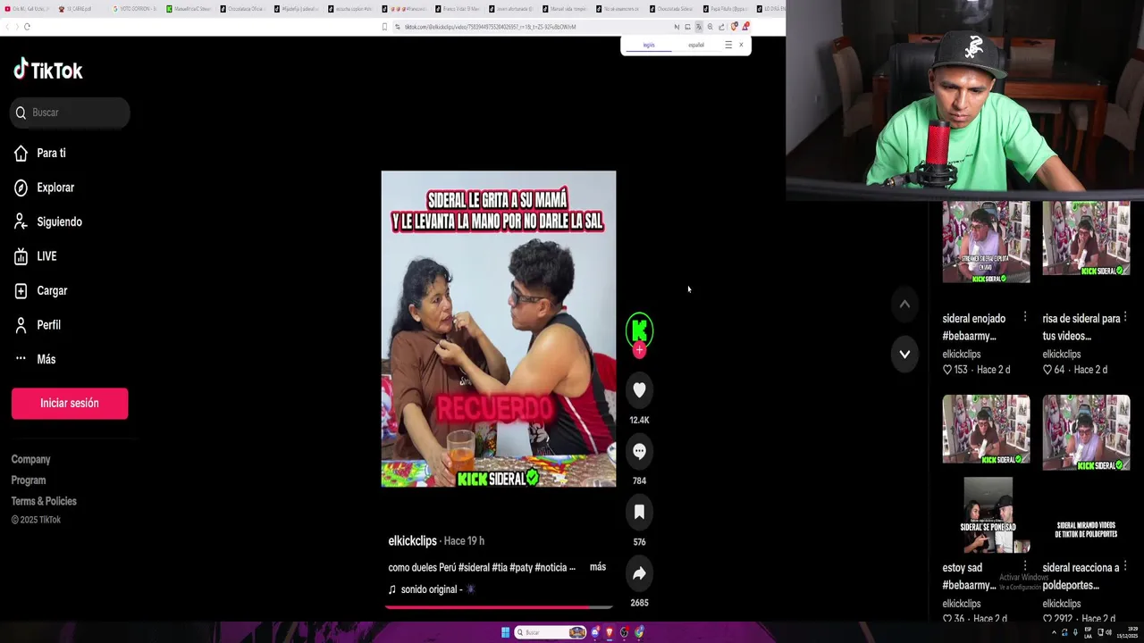Click the Iniciar sesión button
This screenshot has width=1144, height=643.
[70, 404]
